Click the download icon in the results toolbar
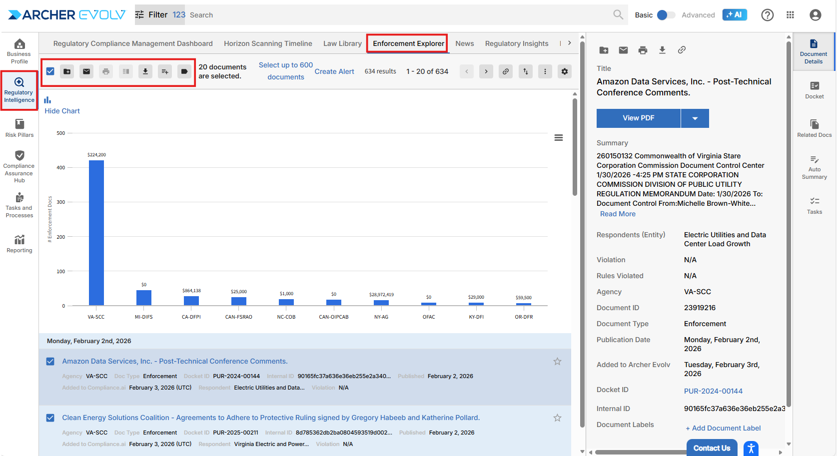This screenshot has height=456, width=837. pos(145,71)
